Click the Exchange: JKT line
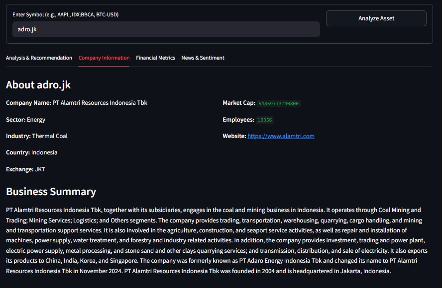442x288 pixels. point(25,169)
